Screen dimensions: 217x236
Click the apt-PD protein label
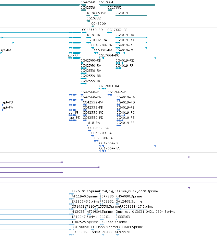pyautogui.click(x=8, y=102)
